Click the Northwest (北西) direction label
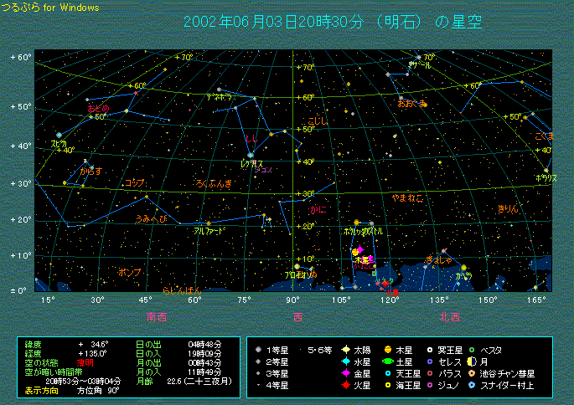 tap(448, 316)
